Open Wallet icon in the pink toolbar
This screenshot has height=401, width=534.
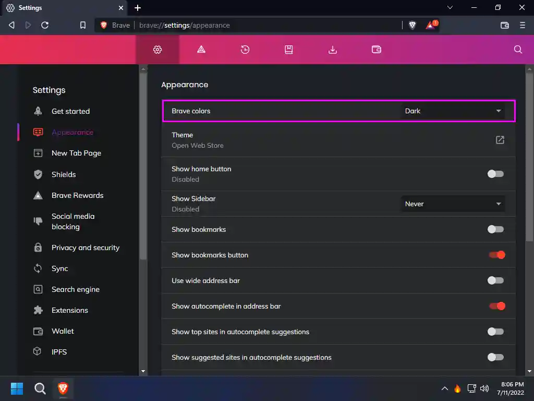(376, 50)
